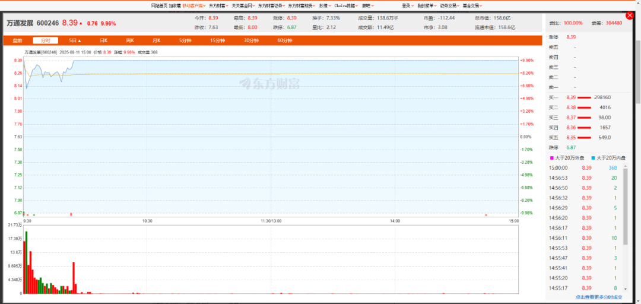Click the down arrow of trade list scrollbar
This screenshot has width=641, height=304.
pos(625,289)
